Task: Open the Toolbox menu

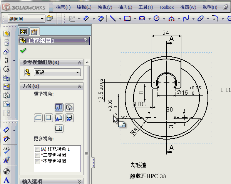Action: click(x=166, y=7)
